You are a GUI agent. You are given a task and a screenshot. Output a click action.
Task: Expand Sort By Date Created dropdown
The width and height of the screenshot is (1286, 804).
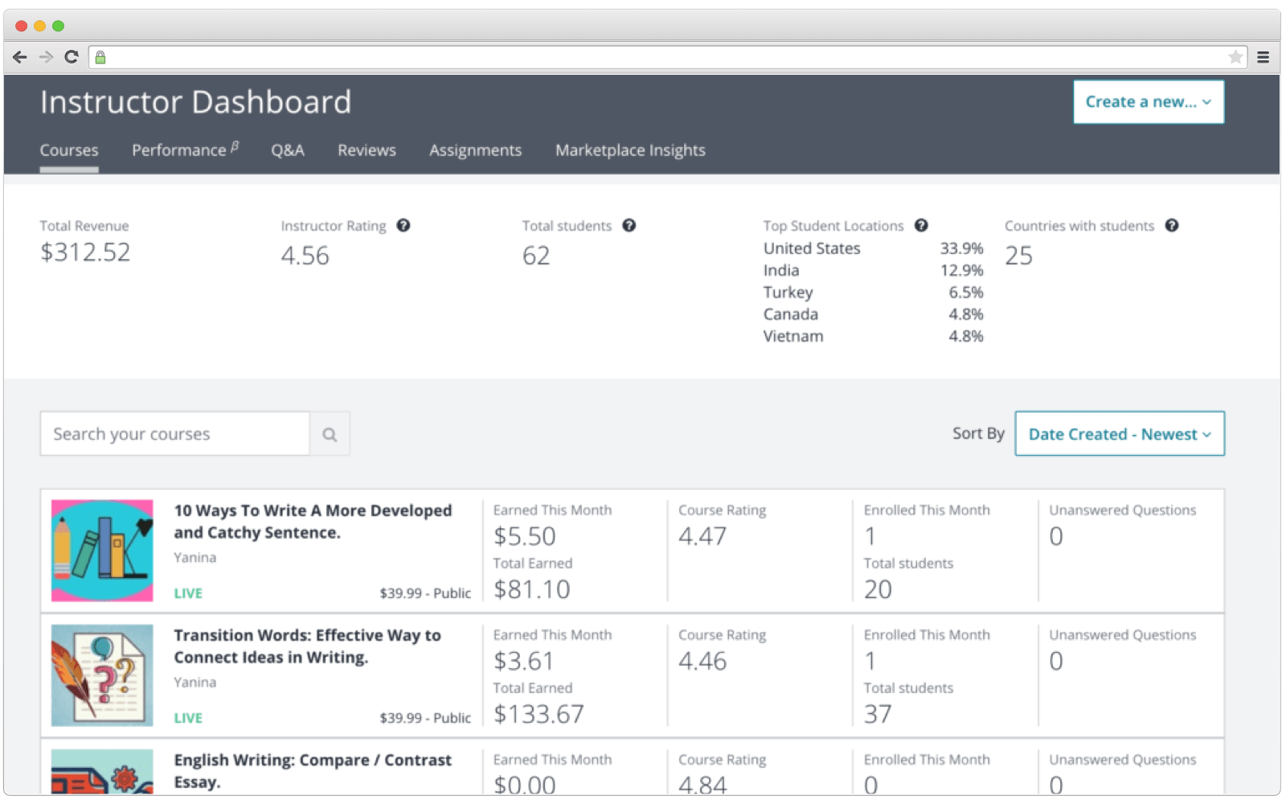click(x=1120, y=434)
